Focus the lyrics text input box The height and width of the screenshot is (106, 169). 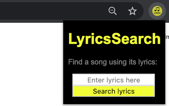click(114, 80)
